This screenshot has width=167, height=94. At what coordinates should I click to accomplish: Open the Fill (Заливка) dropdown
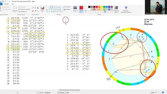pyautogui.click(x=67, y=9)
